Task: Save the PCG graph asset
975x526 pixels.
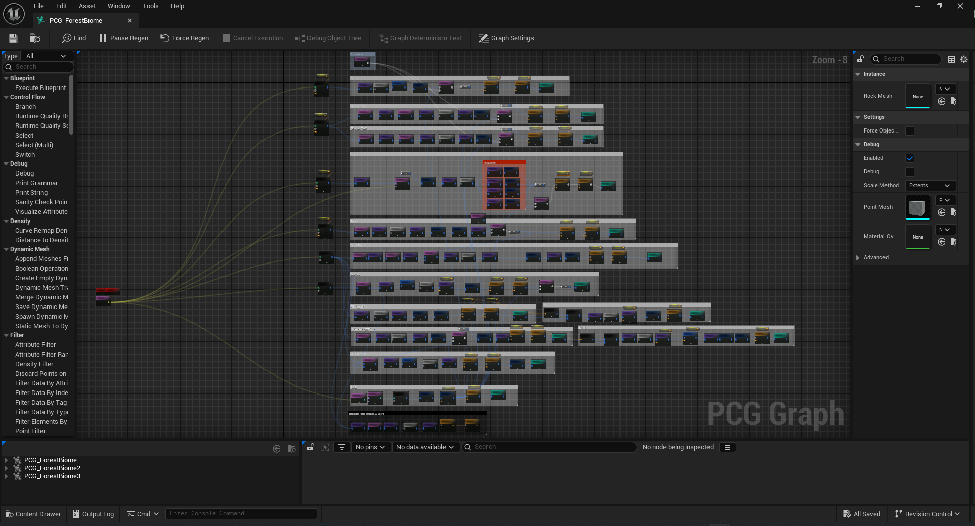Action: pos(13,38)
